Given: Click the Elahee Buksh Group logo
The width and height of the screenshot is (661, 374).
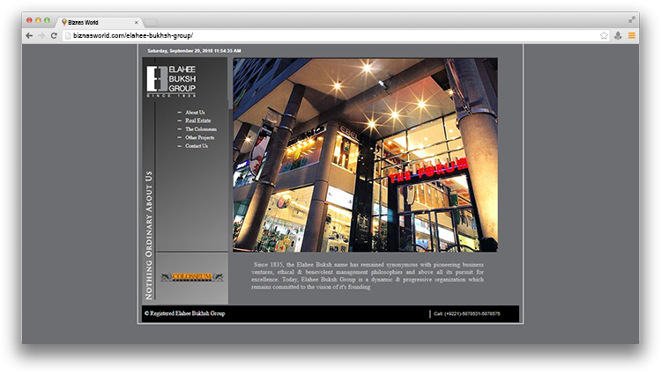Looking at the screenshot, I should tap(173, 80).
